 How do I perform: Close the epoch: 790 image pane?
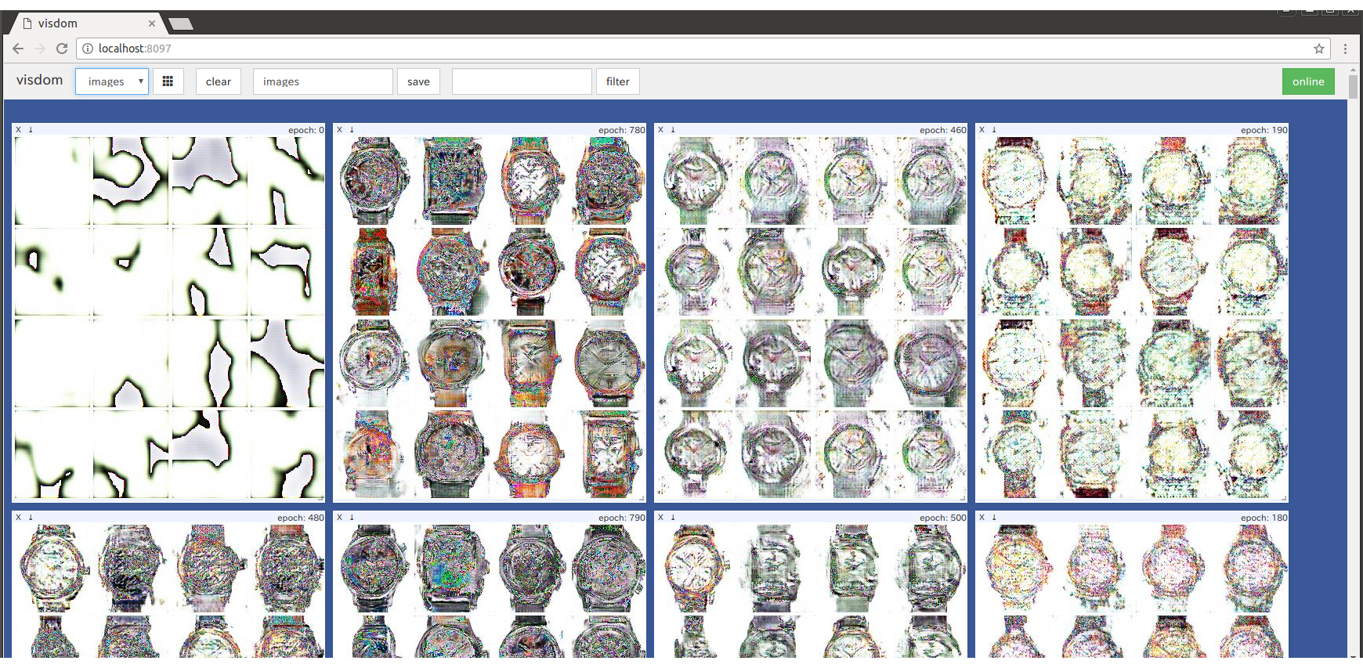339,518
